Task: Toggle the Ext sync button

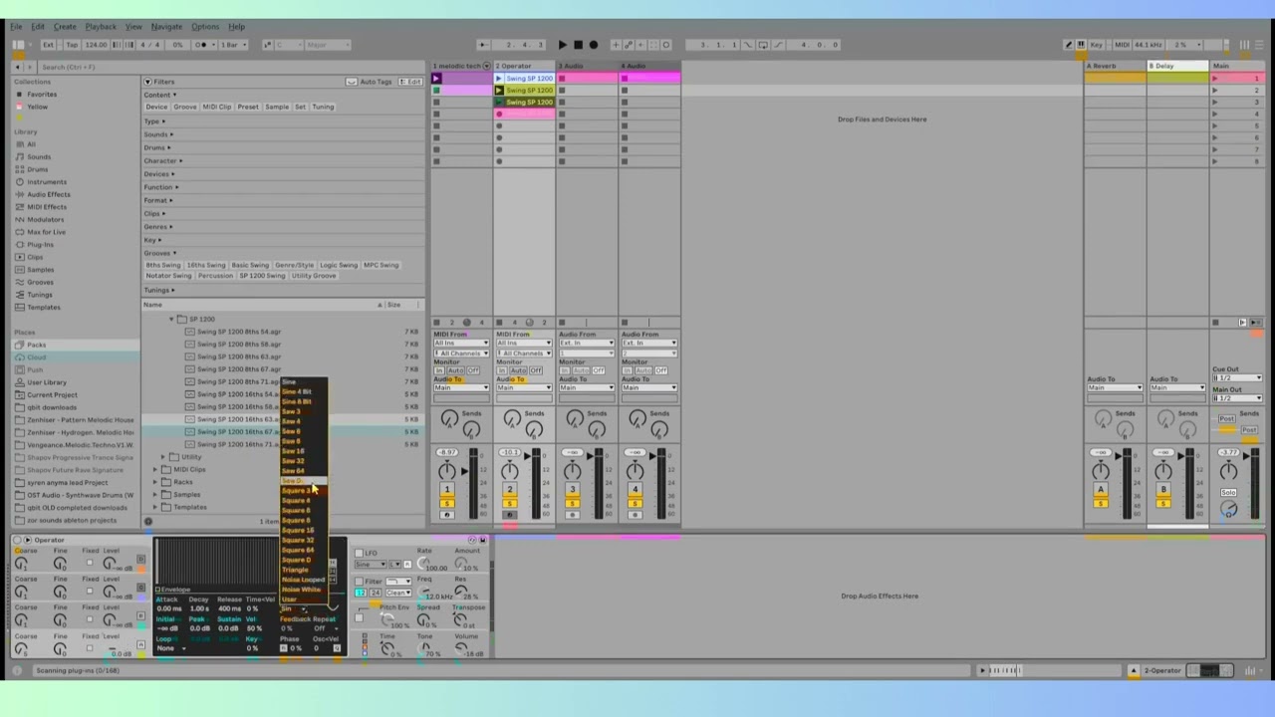Action: pos(48,45)
